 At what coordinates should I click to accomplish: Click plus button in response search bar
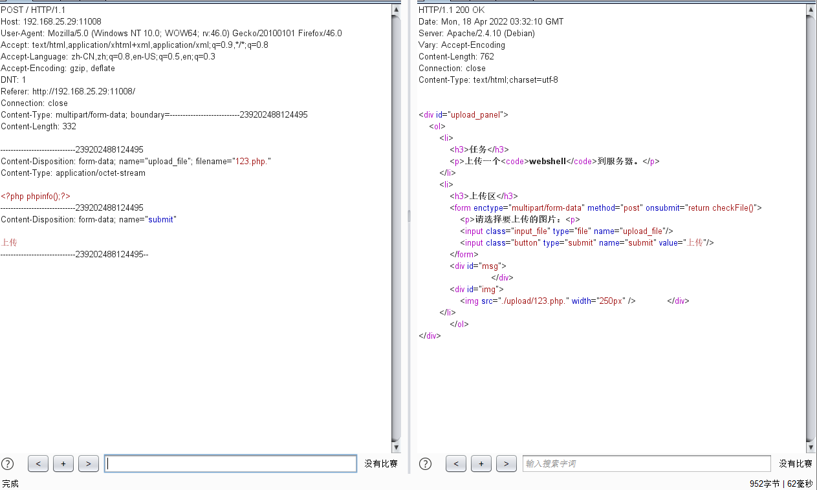(x=481, y=463)
